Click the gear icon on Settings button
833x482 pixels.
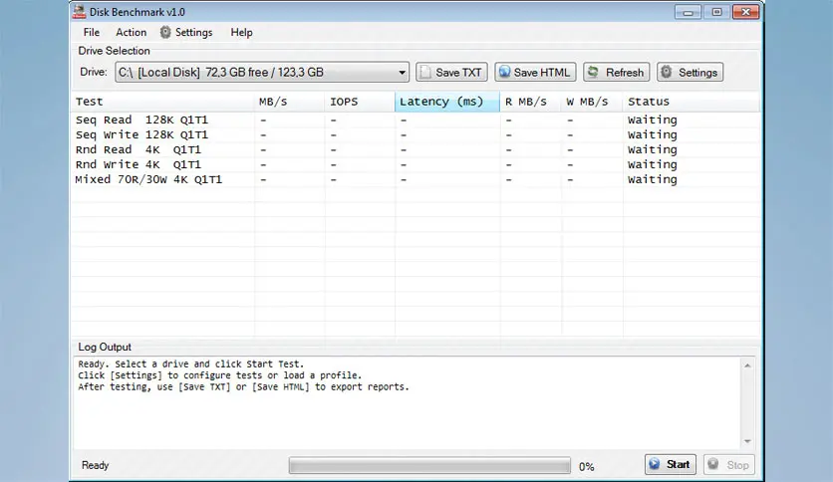[667, 72]
